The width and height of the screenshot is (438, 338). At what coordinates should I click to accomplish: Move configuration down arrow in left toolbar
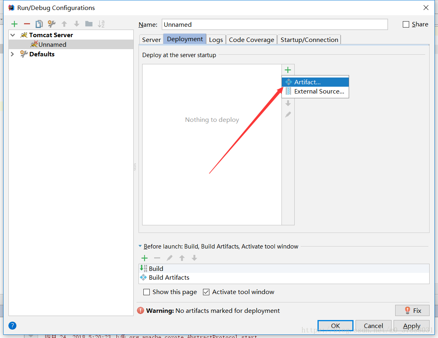pyautogui.click(x=76, y=24)
